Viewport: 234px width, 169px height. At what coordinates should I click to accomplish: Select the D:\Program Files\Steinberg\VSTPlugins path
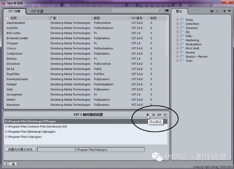point(86,121)
